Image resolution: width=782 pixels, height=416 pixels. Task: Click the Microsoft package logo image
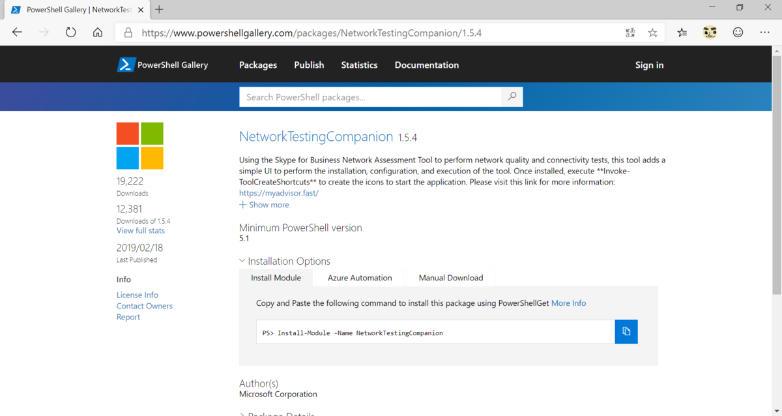click(x=140, y=145)
